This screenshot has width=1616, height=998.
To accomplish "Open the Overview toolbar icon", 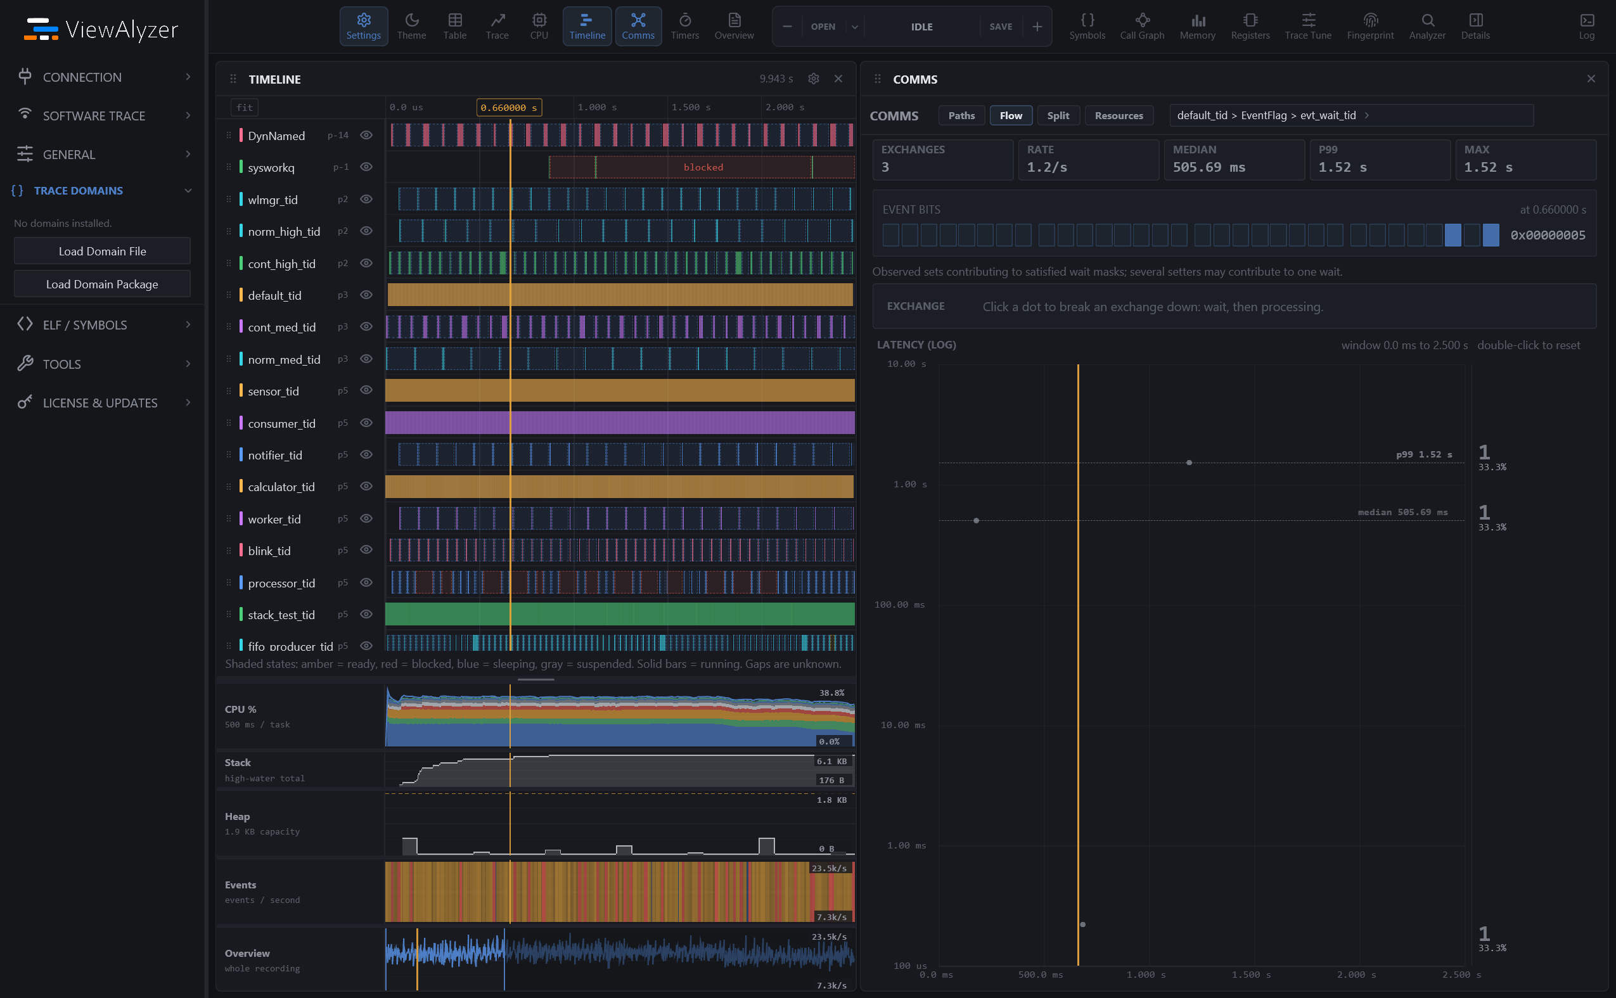I will pyautogui.click(x=734, y=27).
